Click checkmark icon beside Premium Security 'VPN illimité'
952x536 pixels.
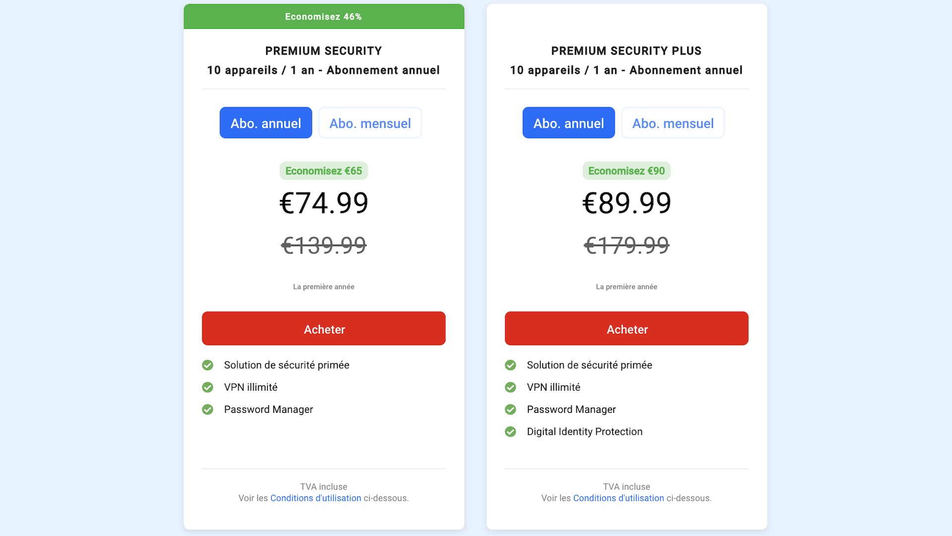coord(207,387)
